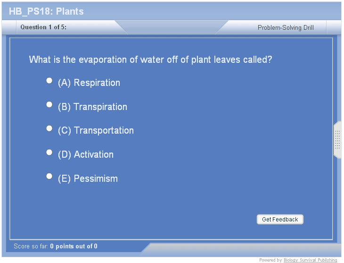
Task: Click the "(A) Respiration" answer text
Action: coord(89,83)
